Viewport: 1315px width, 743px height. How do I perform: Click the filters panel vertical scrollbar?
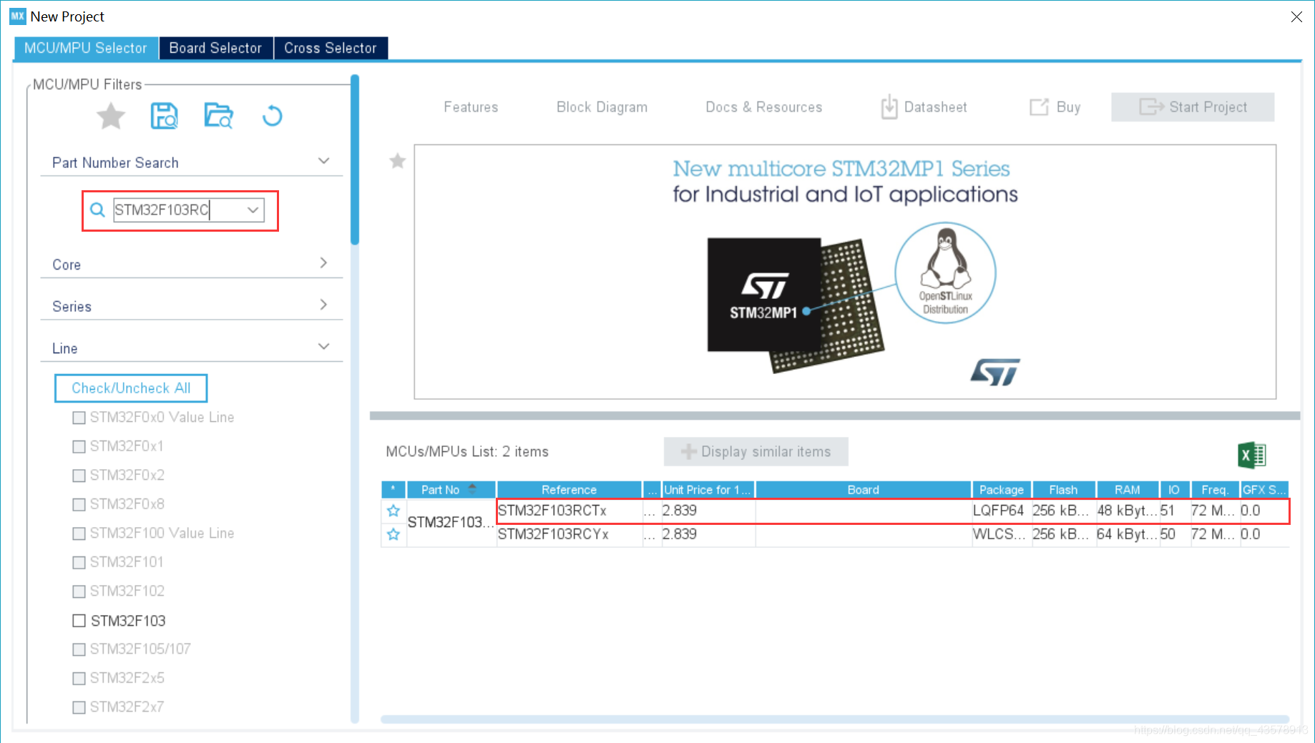355,161
